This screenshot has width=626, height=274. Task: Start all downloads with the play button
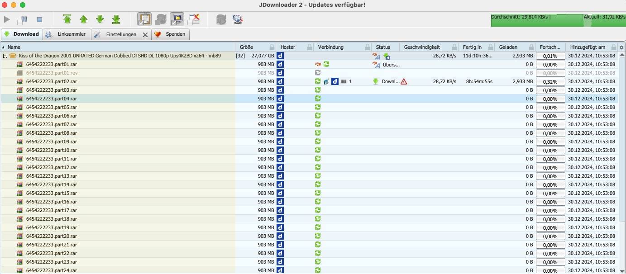coord(7,19)
